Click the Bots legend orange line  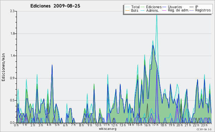127,10
